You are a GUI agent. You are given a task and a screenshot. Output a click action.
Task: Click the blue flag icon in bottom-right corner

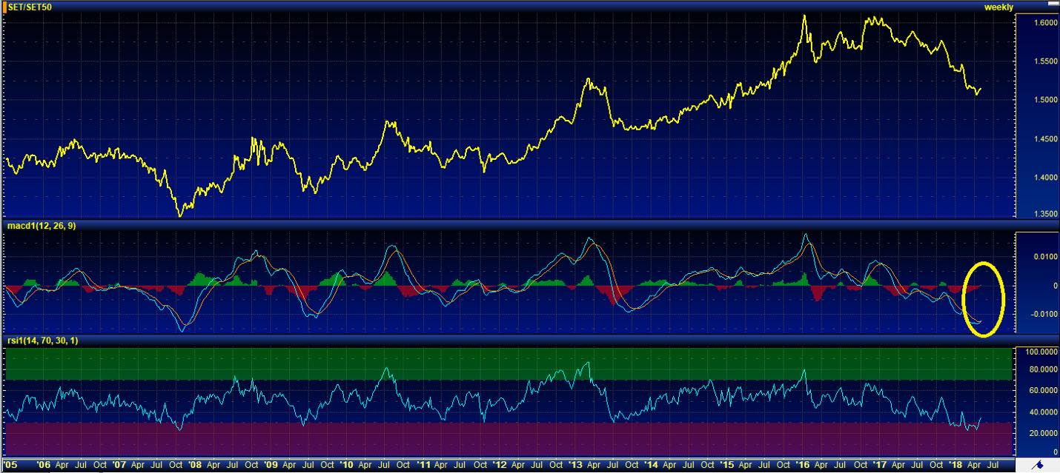[1039, 465]
